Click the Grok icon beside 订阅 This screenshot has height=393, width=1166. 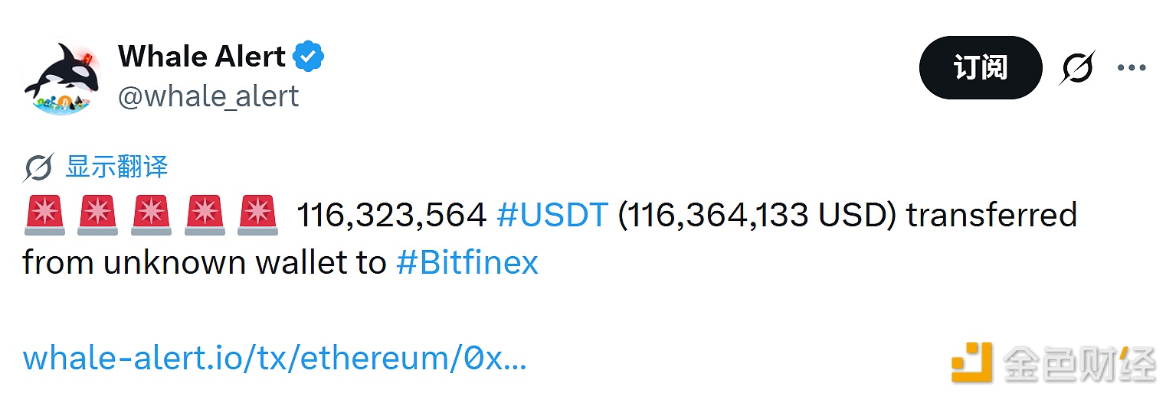(1077, 68)
